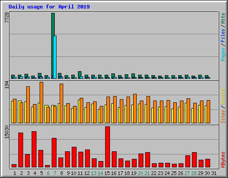Click the green day 14 axis label
This screenshot has width=228, height=178.
pos(100,173)
